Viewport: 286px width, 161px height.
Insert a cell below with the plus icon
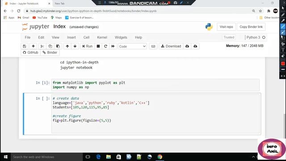(33, 46)
